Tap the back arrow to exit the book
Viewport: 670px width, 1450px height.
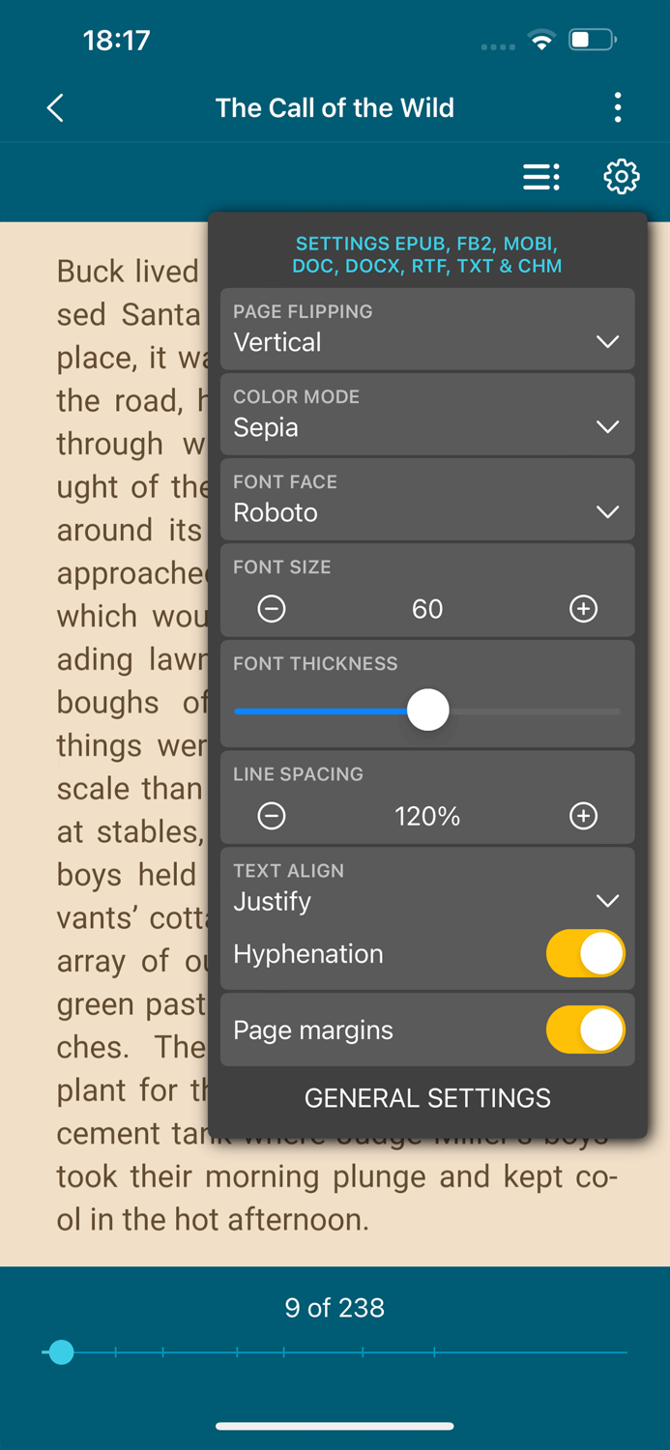(x=54, y=107)
